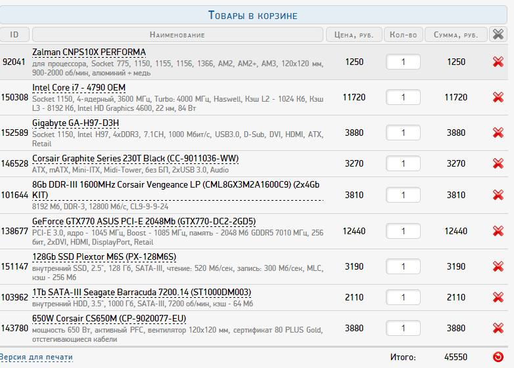Click the Цена, руб. column header
514x368 pixels.
tap(354, 34)
